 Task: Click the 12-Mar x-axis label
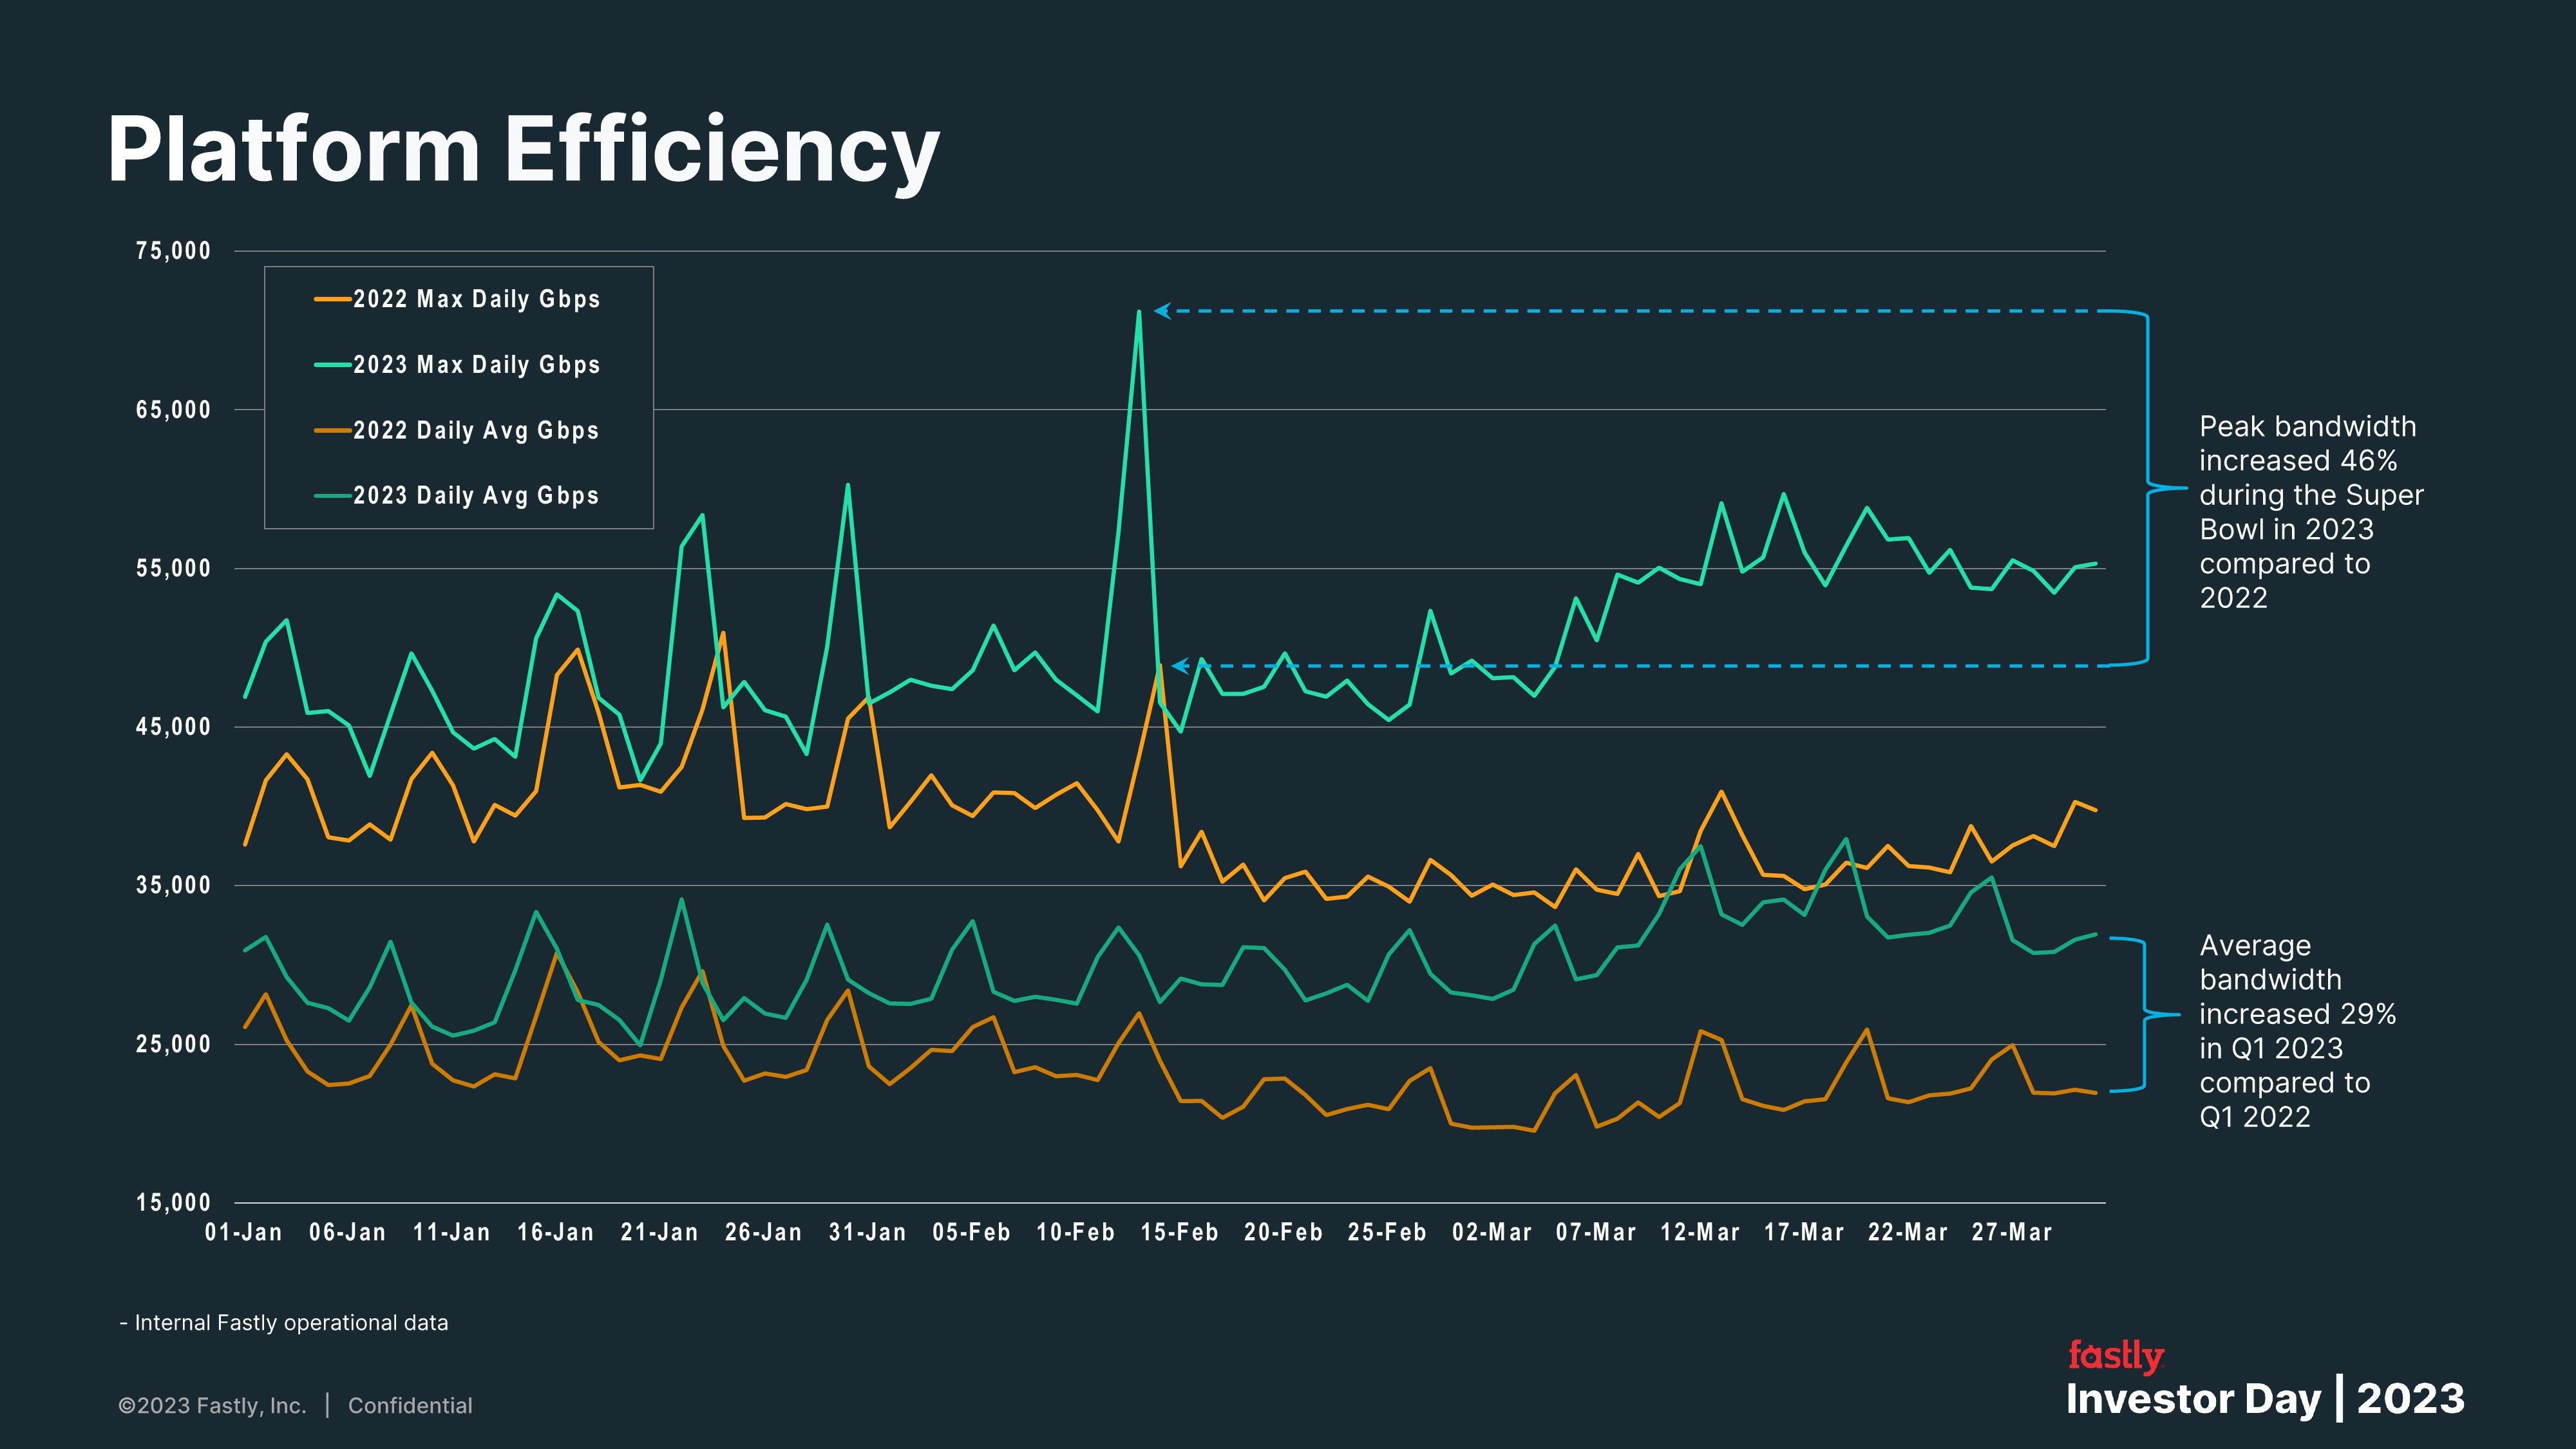pyautogui.click(x=1700, y=1232)
